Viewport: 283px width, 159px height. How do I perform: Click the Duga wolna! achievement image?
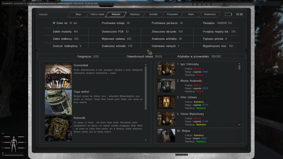58,101
